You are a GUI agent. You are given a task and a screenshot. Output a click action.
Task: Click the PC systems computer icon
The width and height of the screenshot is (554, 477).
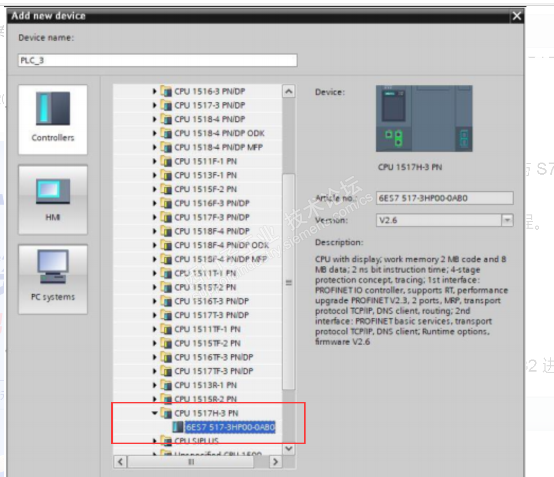(53, 267)
